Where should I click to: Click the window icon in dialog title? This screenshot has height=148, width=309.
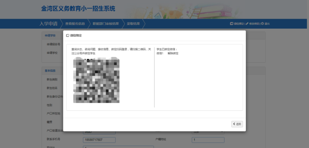point(68,36)
